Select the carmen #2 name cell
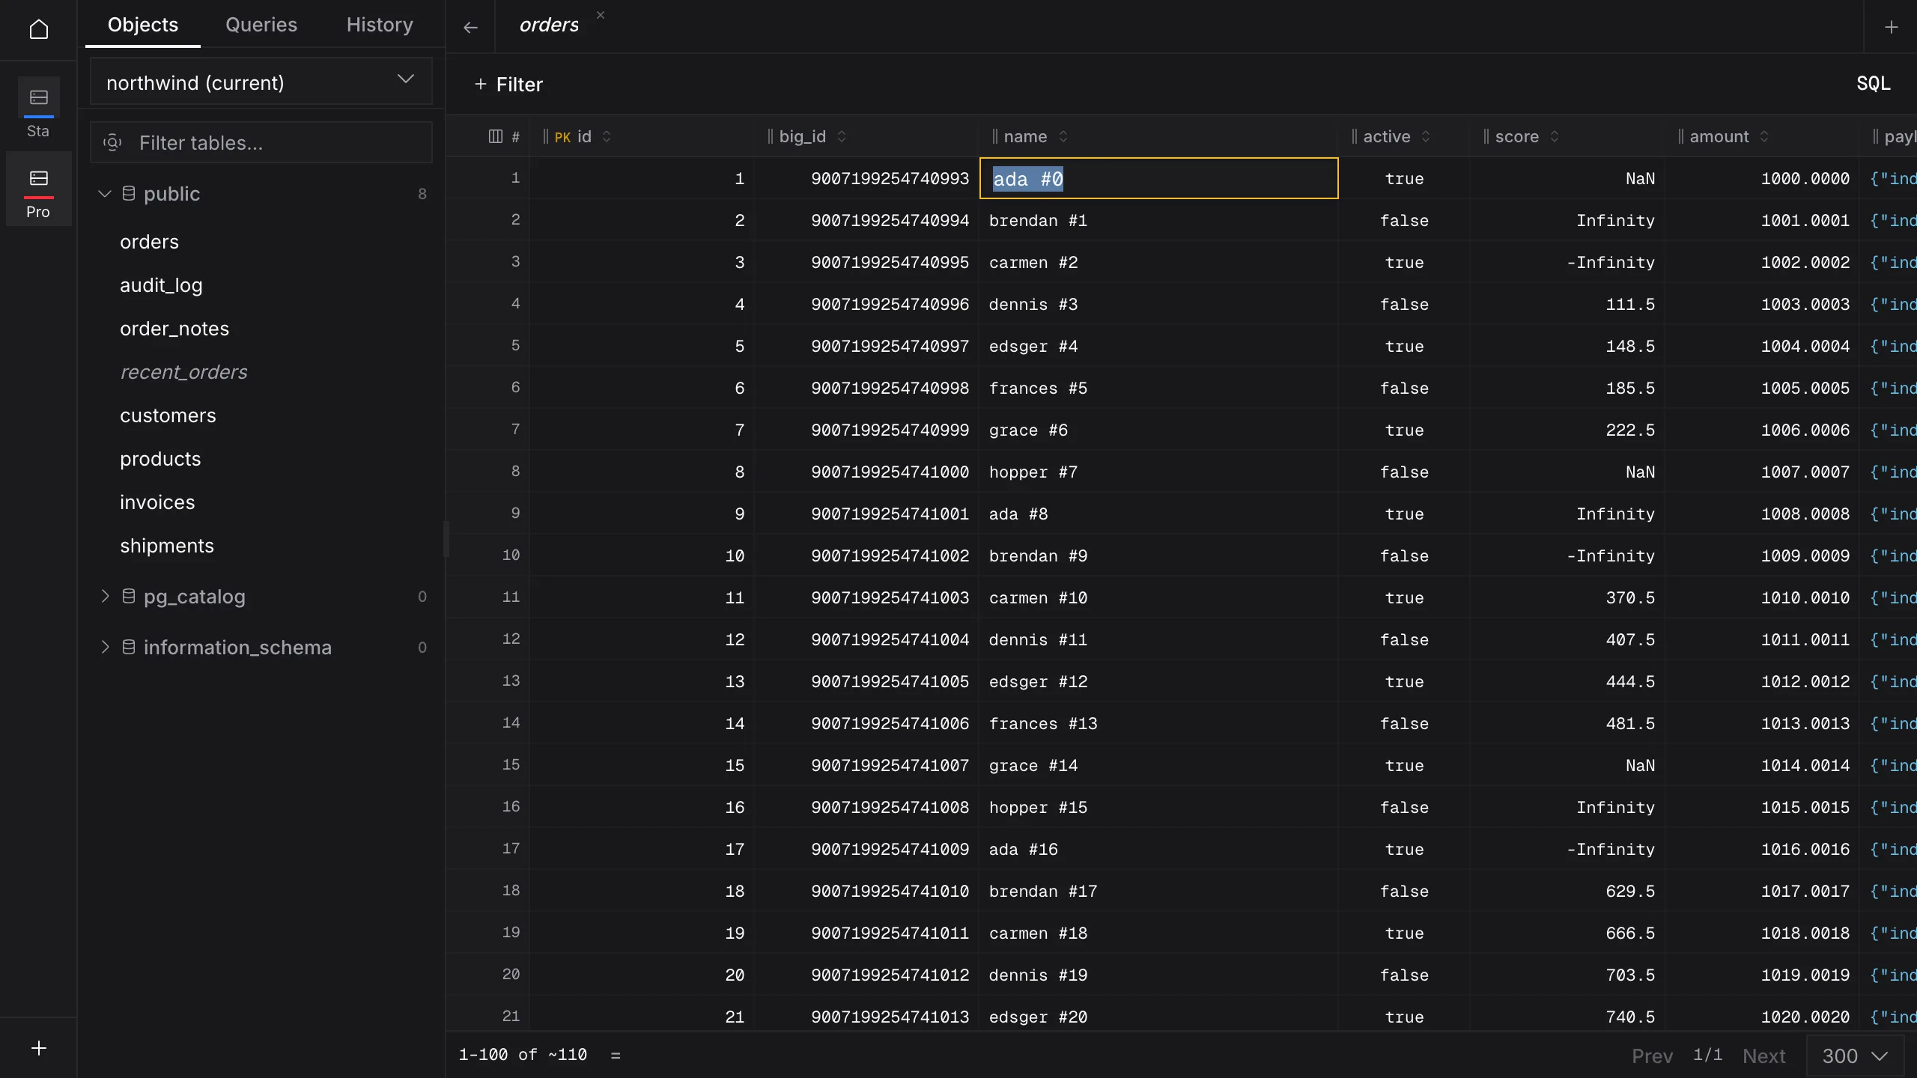 click(1158, 262)
